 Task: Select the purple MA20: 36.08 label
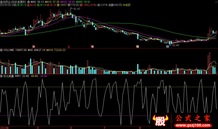pyautogui.click(x=68, y=2)
